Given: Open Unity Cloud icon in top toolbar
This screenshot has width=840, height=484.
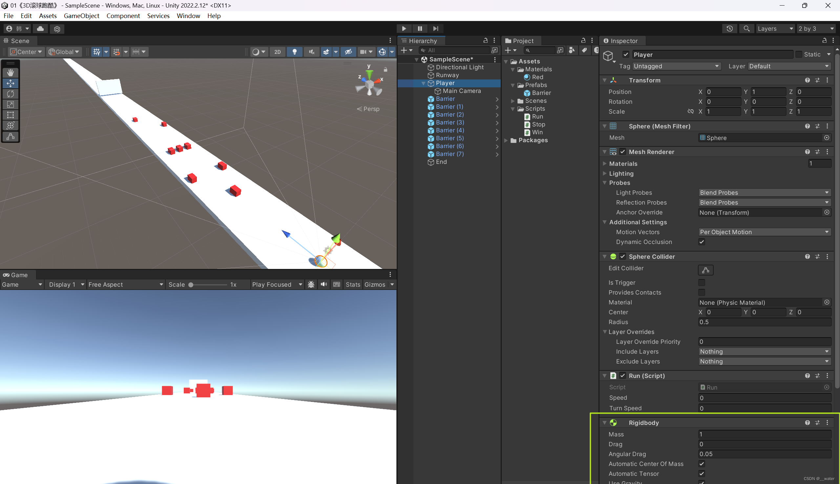Looking at the screenshot, I should (x=40, y=29).
